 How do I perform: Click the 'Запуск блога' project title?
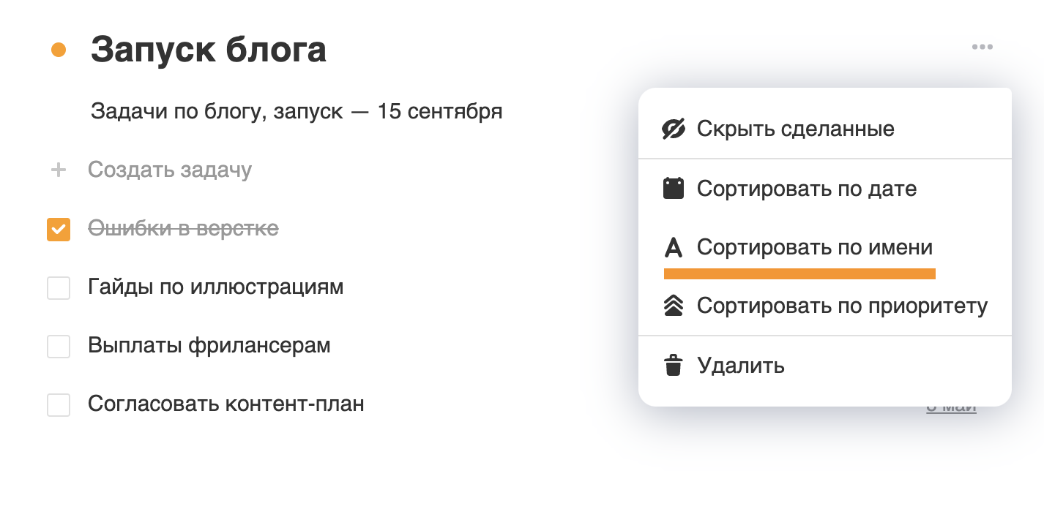coord(209,50)
